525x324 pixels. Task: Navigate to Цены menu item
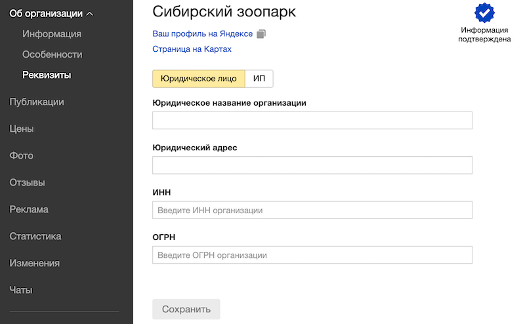22,129
